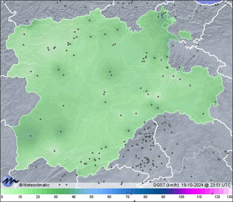
Task: Click the Meteoclimatic wave logo
Action: pos(9,181)
